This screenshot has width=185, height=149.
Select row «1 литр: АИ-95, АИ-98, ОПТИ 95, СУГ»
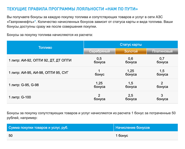92,73
